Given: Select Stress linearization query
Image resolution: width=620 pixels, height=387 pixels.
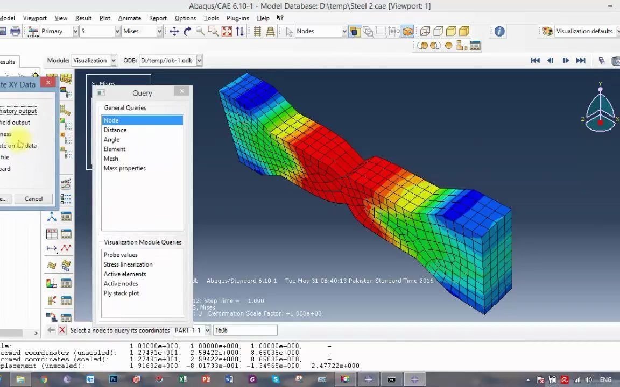Looking at the screenshot, I should (x=142, y=264).
